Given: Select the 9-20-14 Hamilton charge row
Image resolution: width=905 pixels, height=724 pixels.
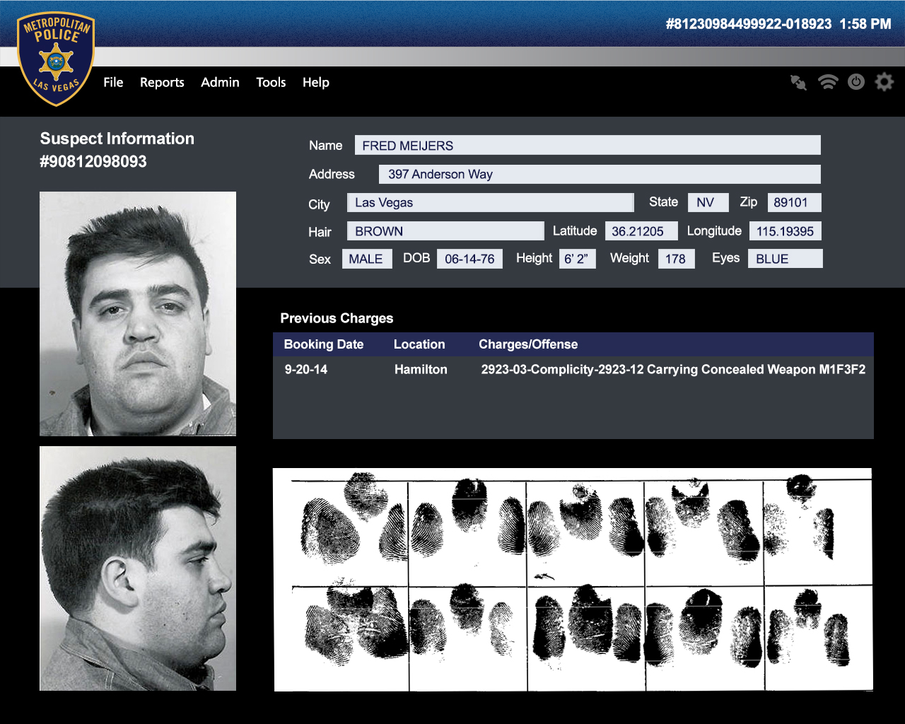Looking at the screenshot, I should (573, 369).
